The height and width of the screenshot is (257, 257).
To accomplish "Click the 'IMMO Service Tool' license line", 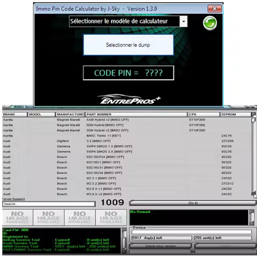I will (x=59, y=246).
